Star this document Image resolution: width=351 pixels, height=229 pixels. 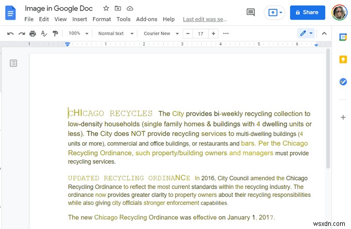[106, 9]
